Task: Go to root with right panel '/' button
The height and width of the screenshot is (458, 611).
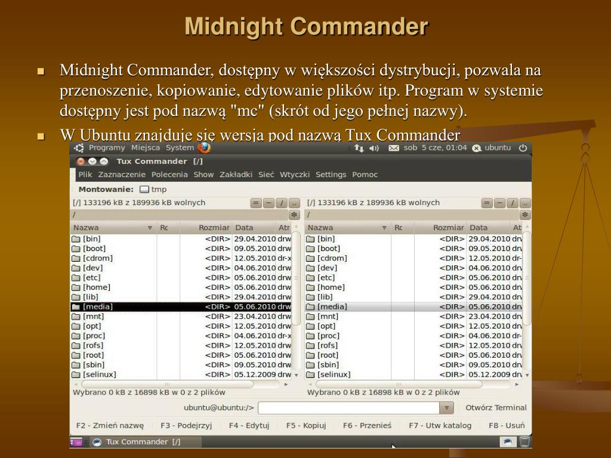Action: coord(512,203)
